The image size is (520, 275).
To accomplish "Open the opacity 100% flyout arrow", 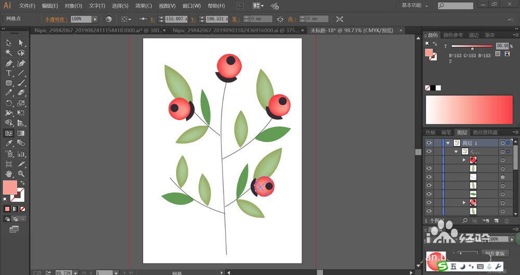I will pos(95,19).
